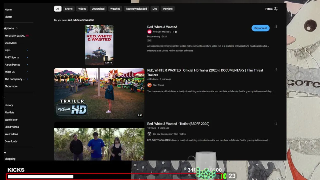Open the Filters button
Viewport: 320px width, 180px height.
(271, 9)
